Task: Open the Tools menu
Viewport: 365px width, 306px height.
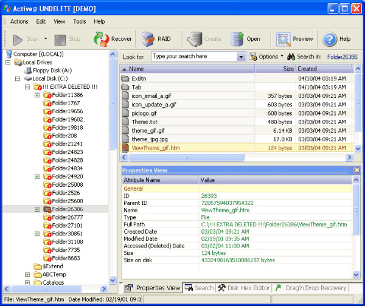Action: point(80,21)
